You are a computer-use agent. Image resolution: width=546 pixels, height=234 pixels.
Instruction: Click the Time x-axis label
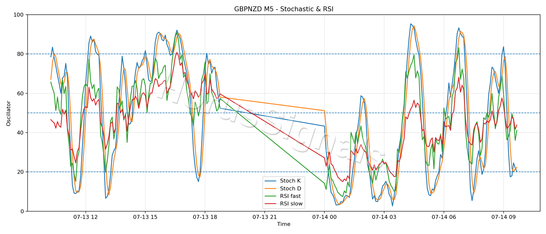click(x=284, y=224)
